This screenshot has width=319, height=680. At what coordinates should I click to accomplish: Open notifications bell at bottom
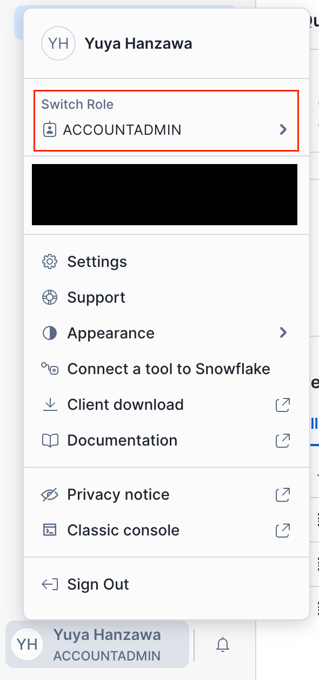pyautogui.click(x=223, y=644)
